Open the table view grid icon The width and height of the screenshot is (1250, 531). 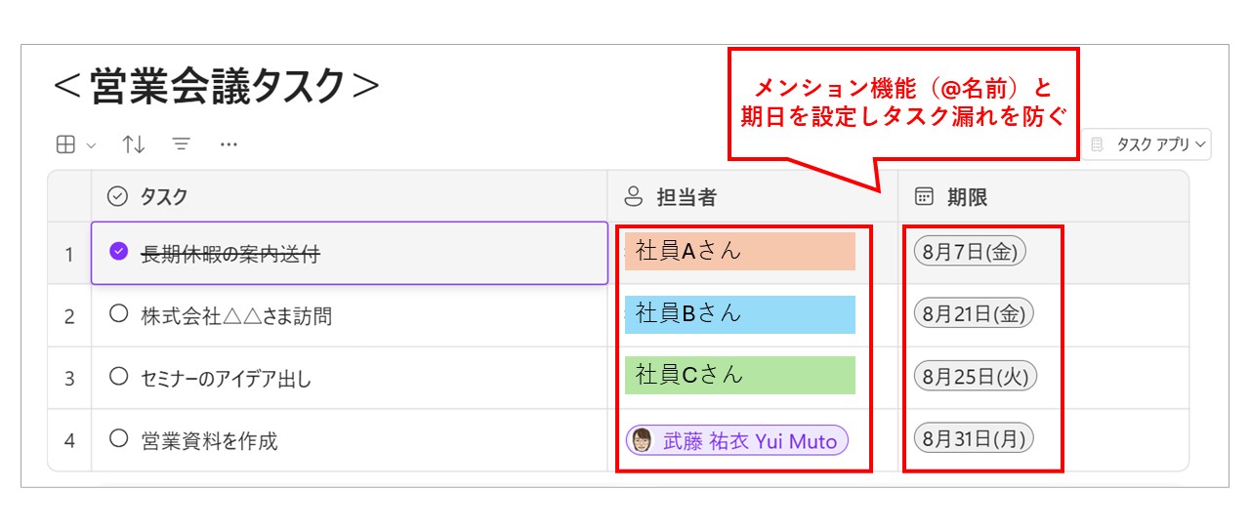tap(65, 145)
